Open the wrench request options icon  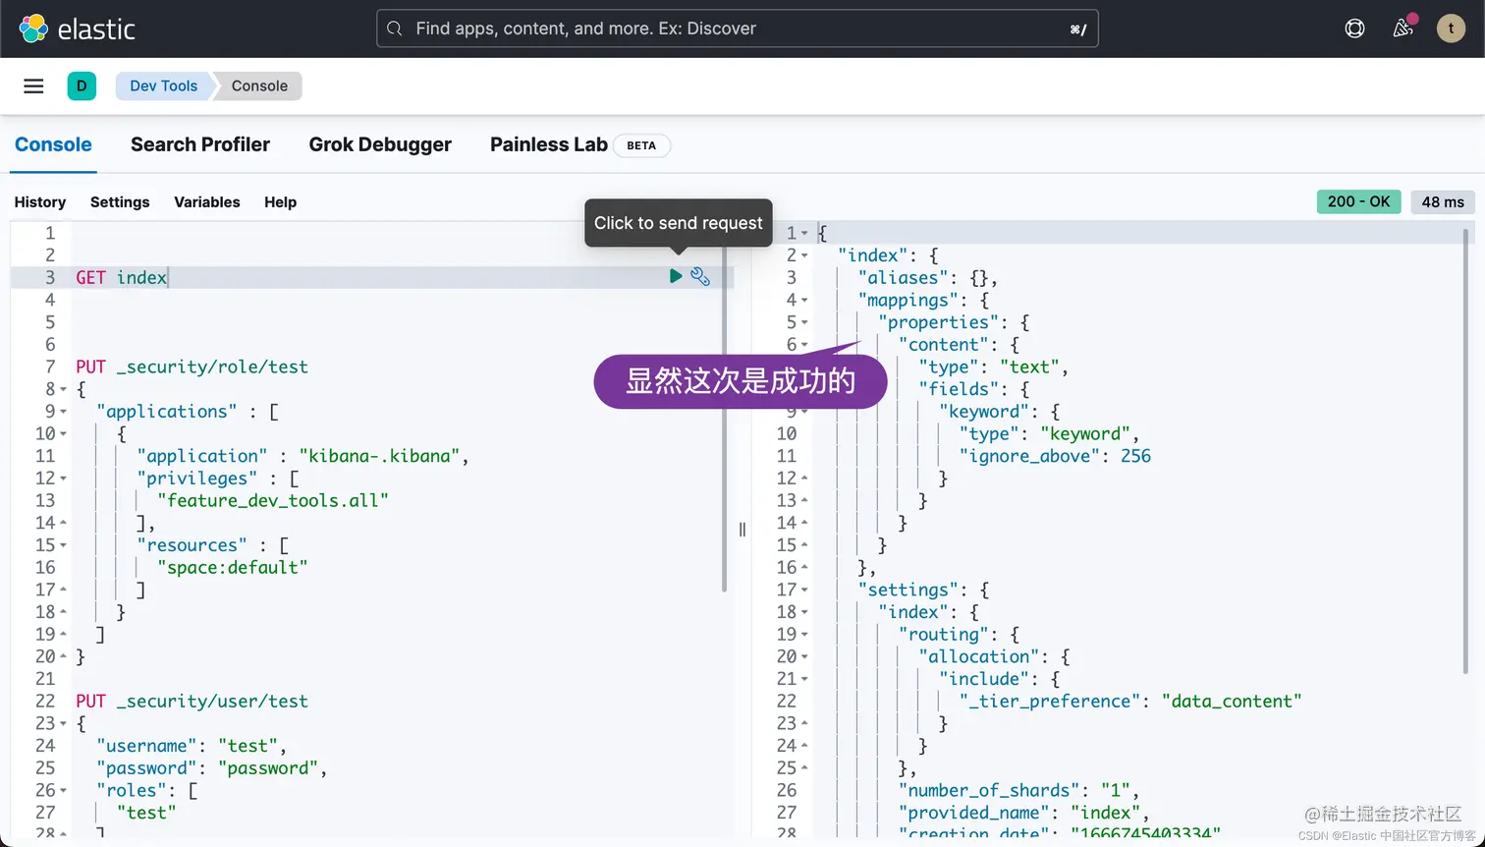(700, 276)
